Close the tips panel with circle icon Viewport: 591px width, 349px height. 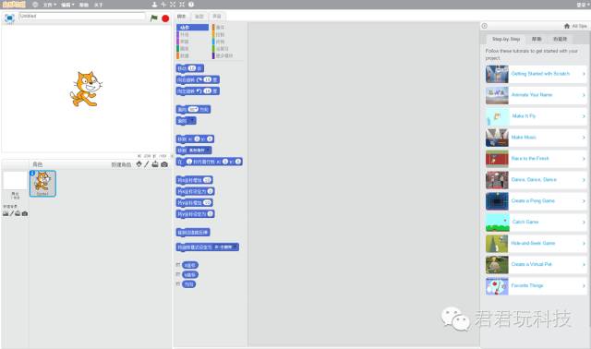coord(484,26)
